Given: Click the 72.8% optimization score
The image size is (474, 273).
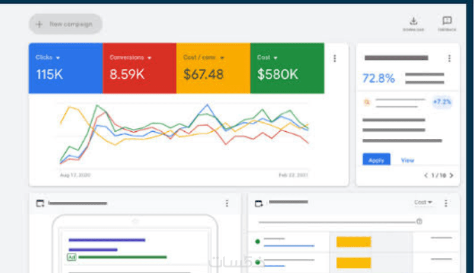Looking at the screenshot, I should pyautogui.click(x=378, y=78).
